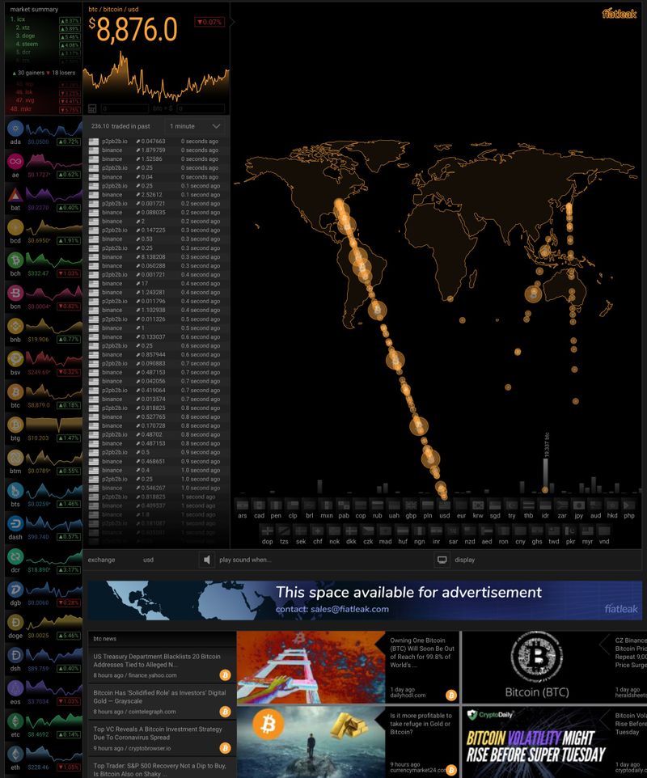Select the ada coin icon in sidebar

point(15,129)
